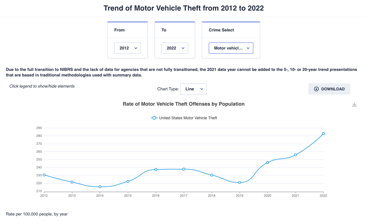Click the 2015 data point marker

[128, 181]
